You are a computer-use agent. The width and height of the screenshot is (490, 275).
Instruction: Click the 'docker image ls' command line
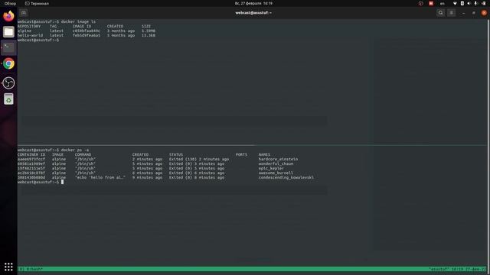(78, 21)
